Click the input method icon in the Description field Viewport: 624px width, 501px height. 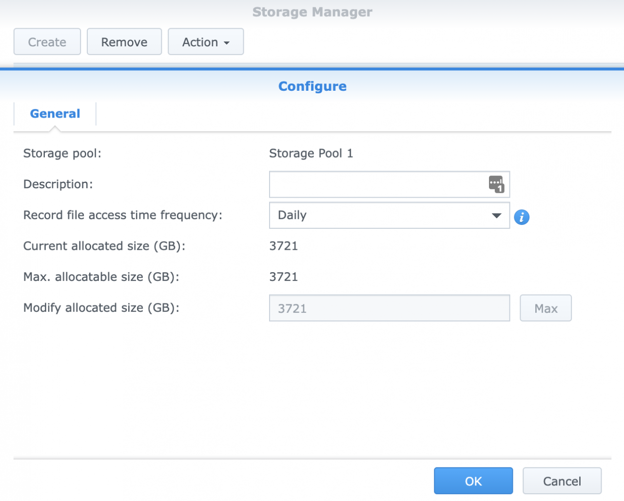497,184
